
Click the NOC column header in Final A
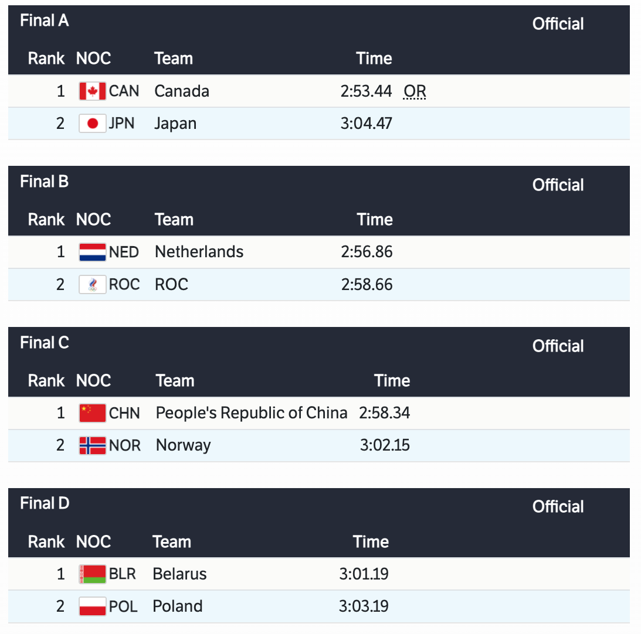[93, 59]
